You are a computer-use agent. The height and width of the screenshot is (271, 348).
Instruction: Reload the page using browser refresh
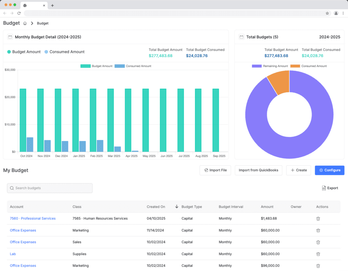(19, 13)
